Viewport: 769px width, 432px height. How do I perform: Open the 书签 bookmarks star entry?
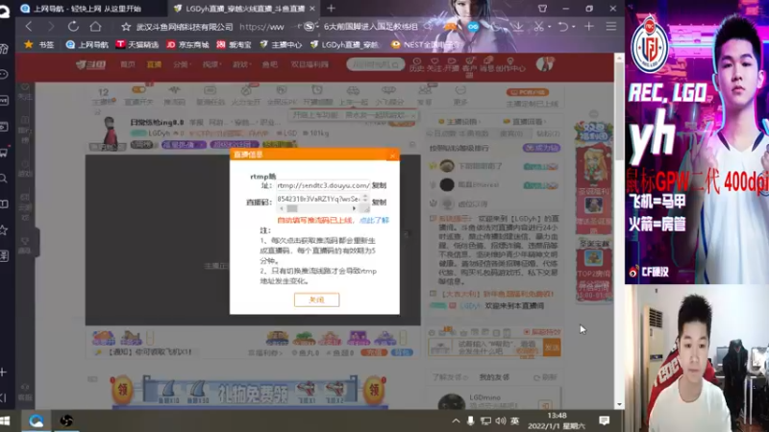(39, 44)
